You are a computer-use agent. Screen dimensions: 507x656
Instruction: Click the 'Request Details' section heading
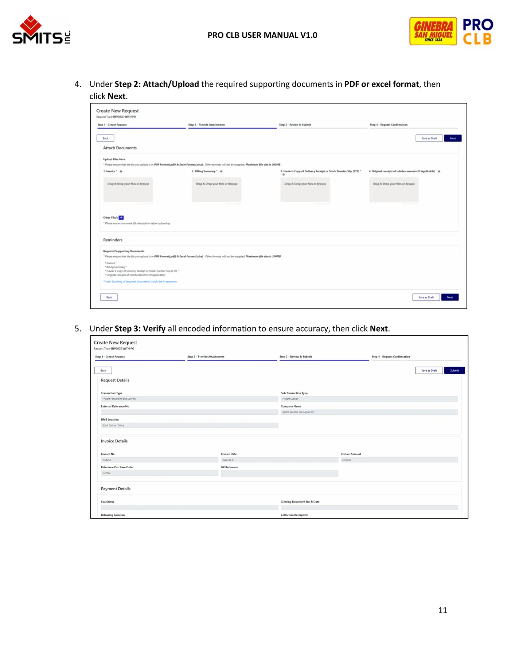pyautogui.click(x=115, y=380)
